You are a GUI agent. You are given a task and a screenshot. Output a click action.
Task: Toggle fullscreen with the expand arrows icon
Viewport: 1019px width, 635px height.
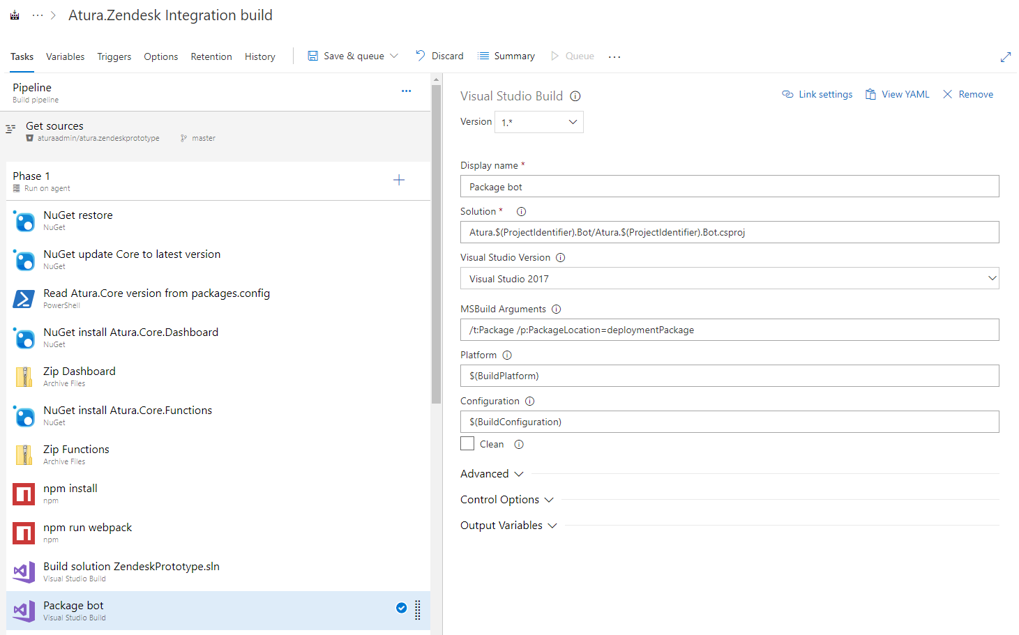click(x=1006, y=57)
